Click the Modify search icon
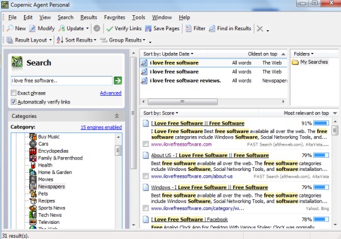Viewport: 341px width, 239px height. pyautogui.click(x=32, y=28)
